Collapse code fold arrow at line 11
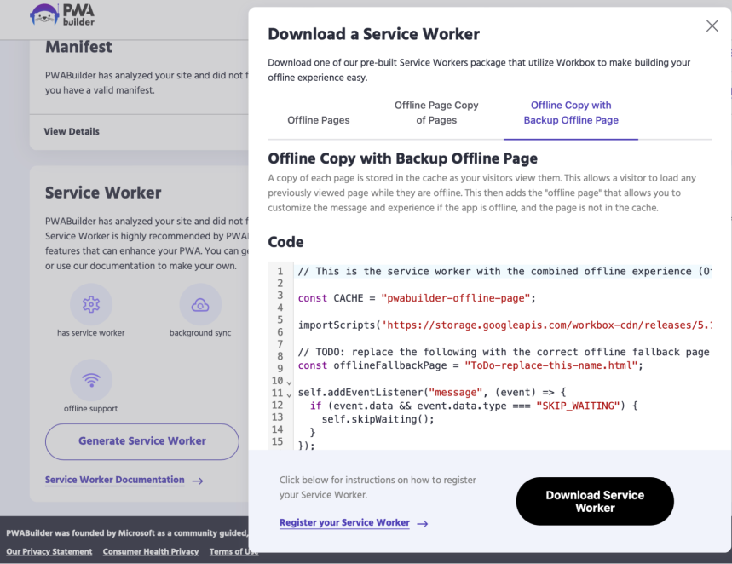This screenshot has width=732, height=564. pyautogui.click(x=289, y=395)
